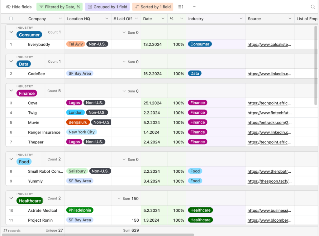Open the three-dot more options menu
The image size is (319, 236).
[194, 7]
